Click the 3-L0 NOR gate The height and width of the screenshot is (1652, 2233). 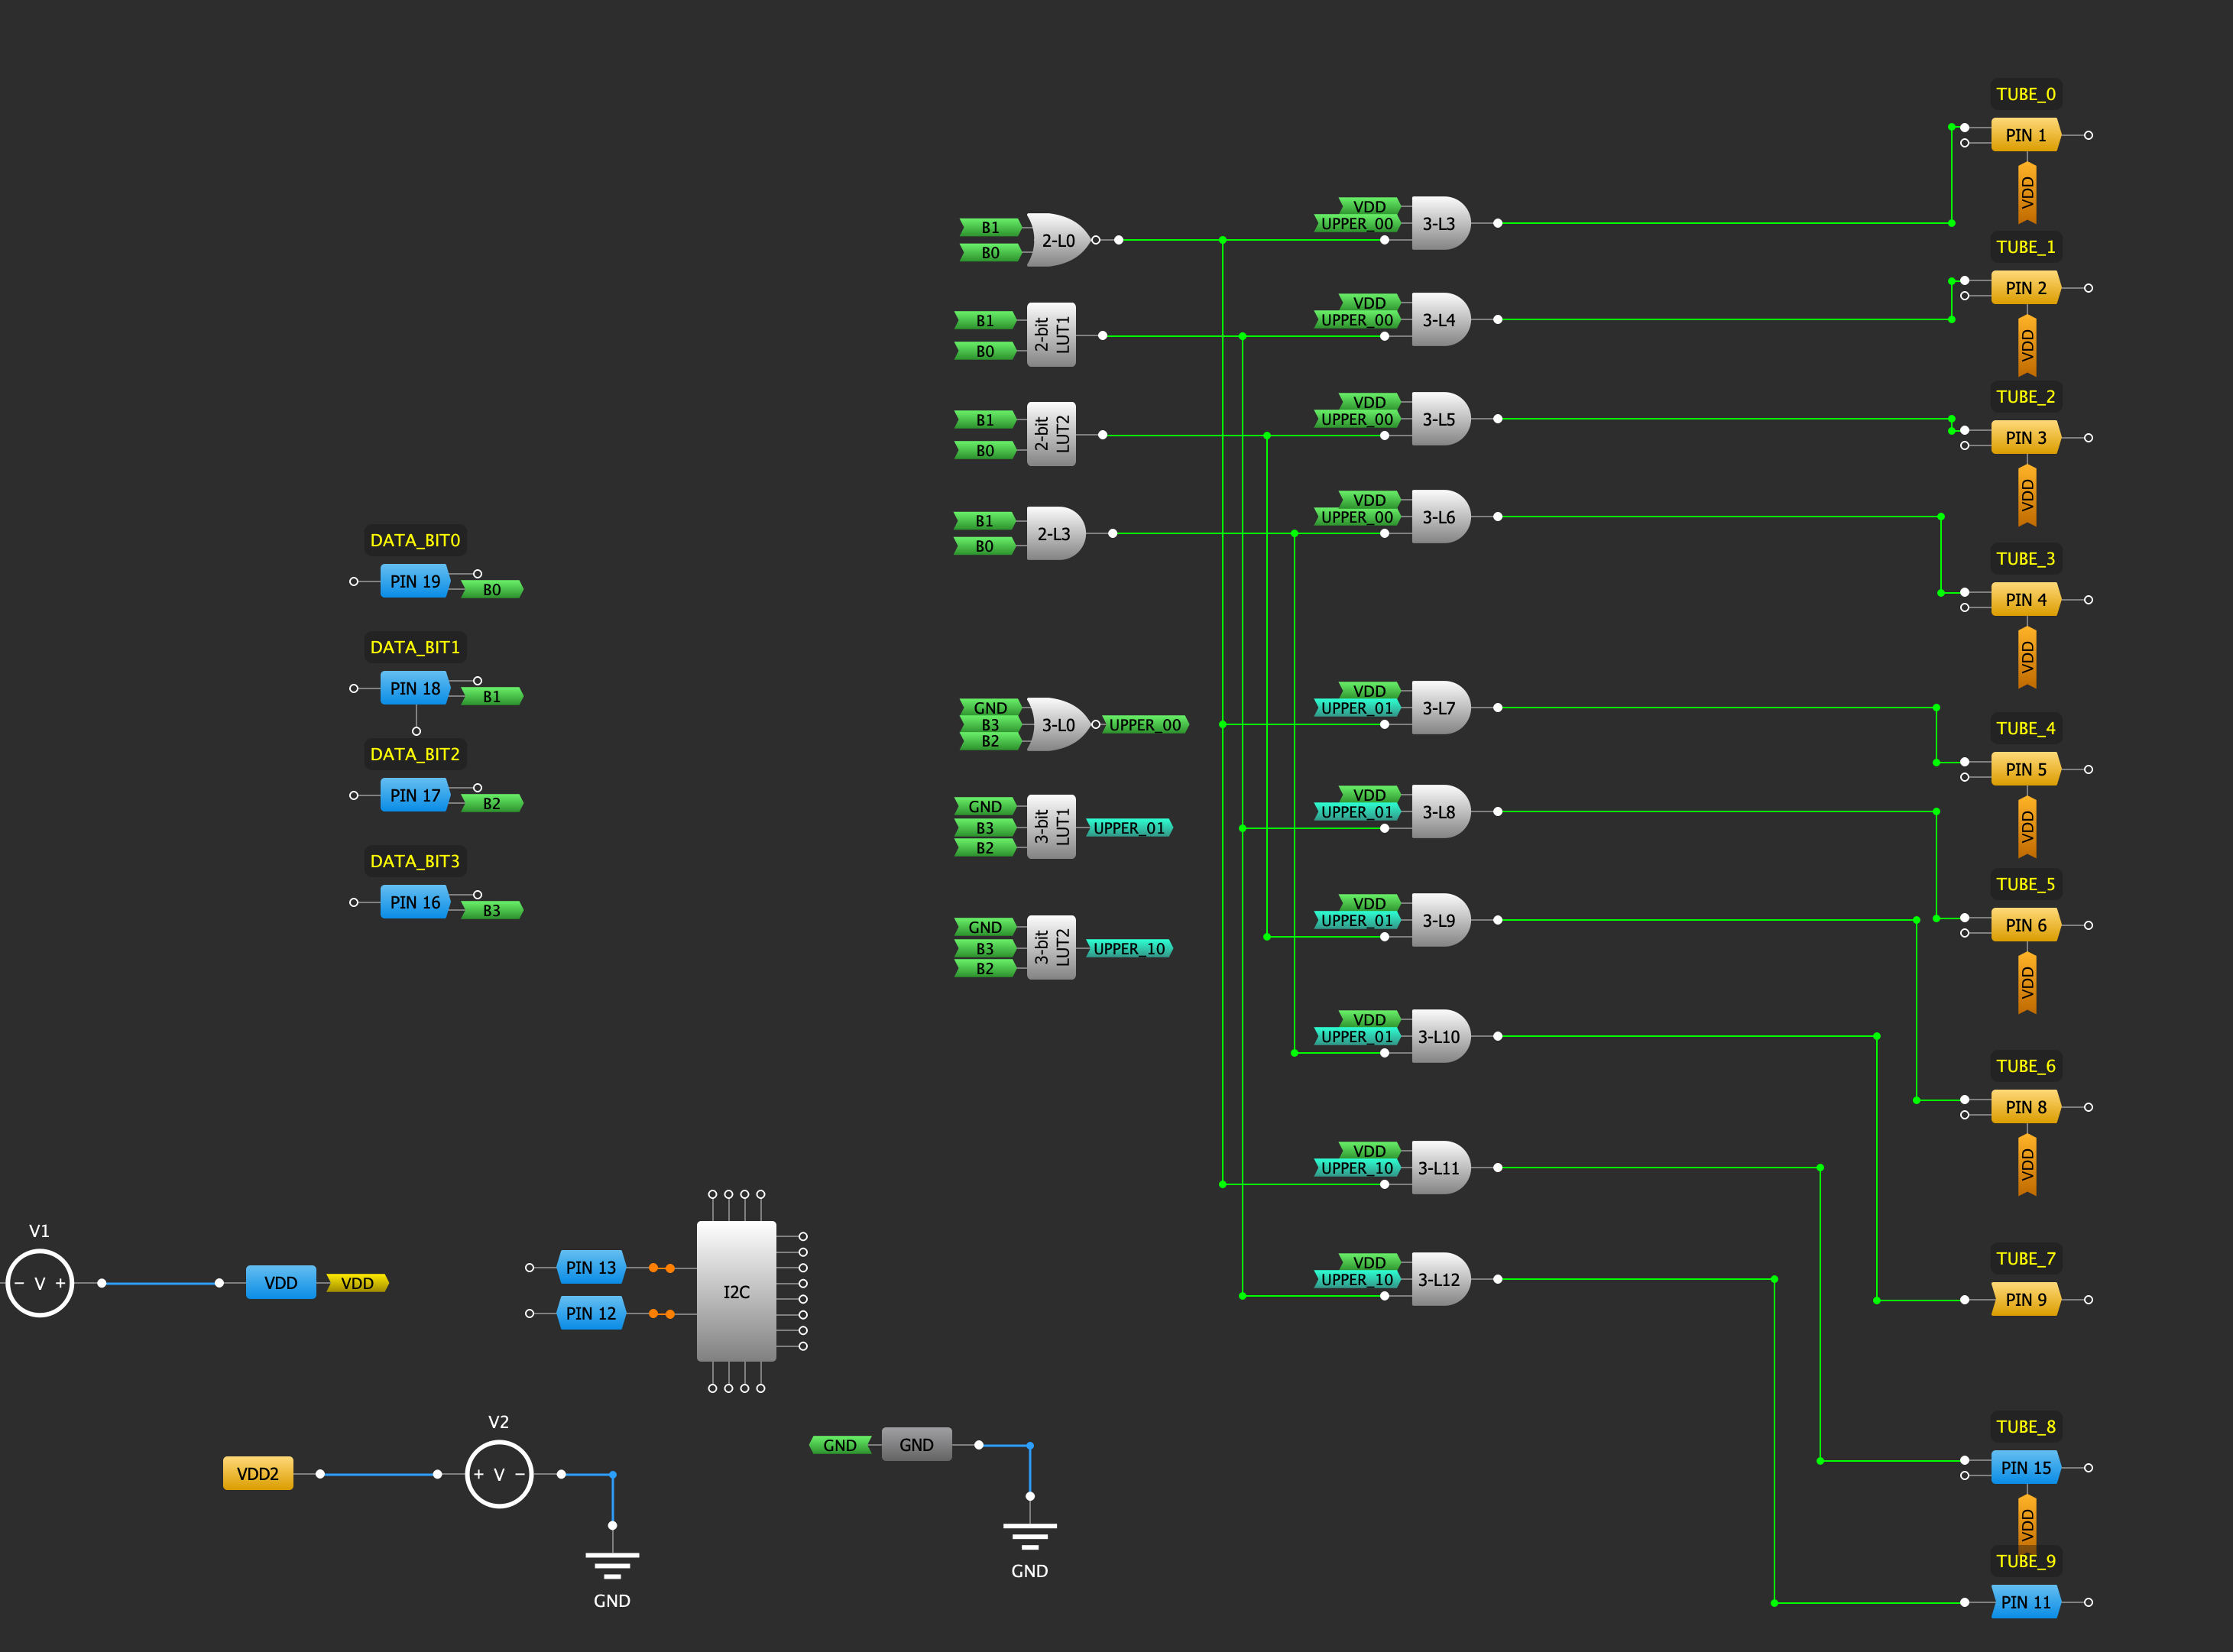(x=1057, y=725)
